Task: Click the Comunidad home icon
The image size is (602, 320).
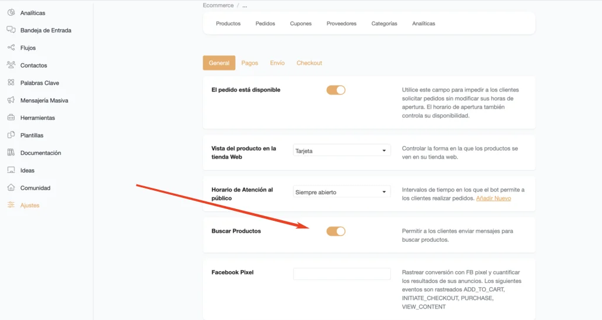Action: [x=11, y=187]
